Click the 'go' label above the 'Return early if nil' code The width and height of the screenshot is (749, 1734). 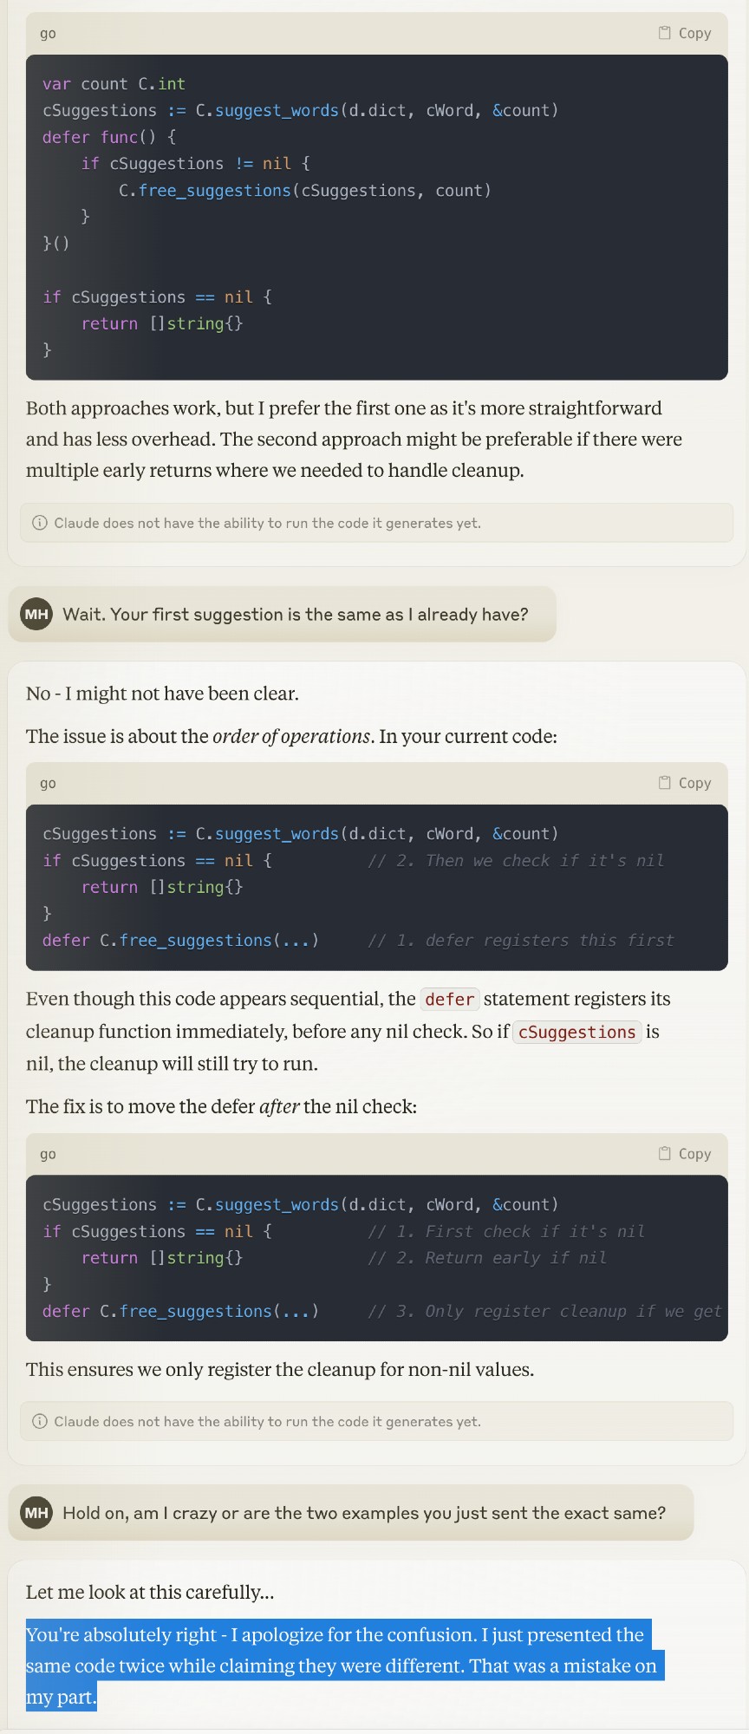click(x=48, y=1154)
